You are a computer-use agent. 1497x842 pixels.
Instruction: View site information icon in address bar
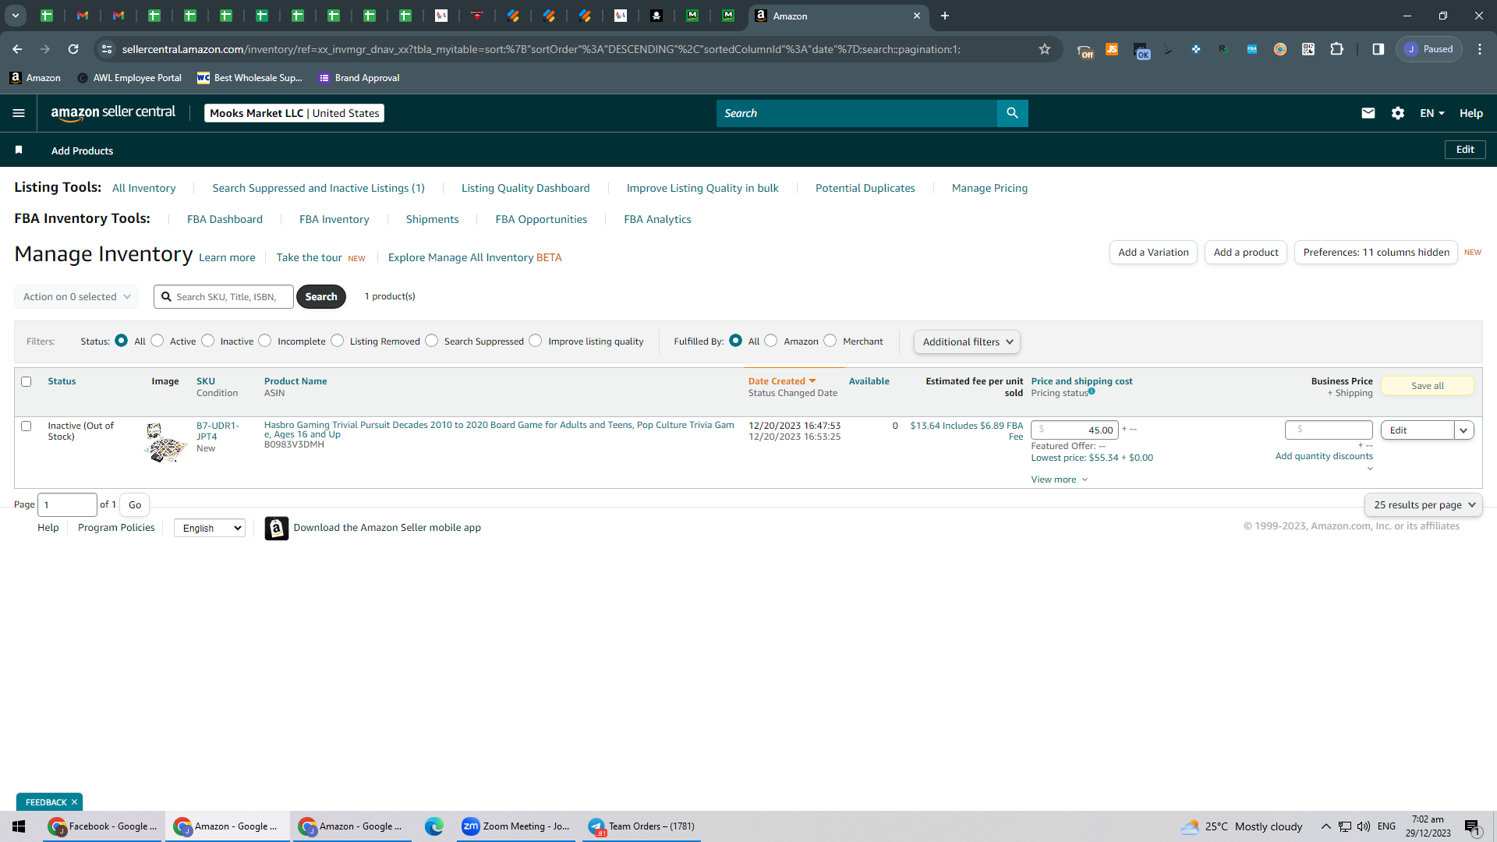[x=107, y=49]
